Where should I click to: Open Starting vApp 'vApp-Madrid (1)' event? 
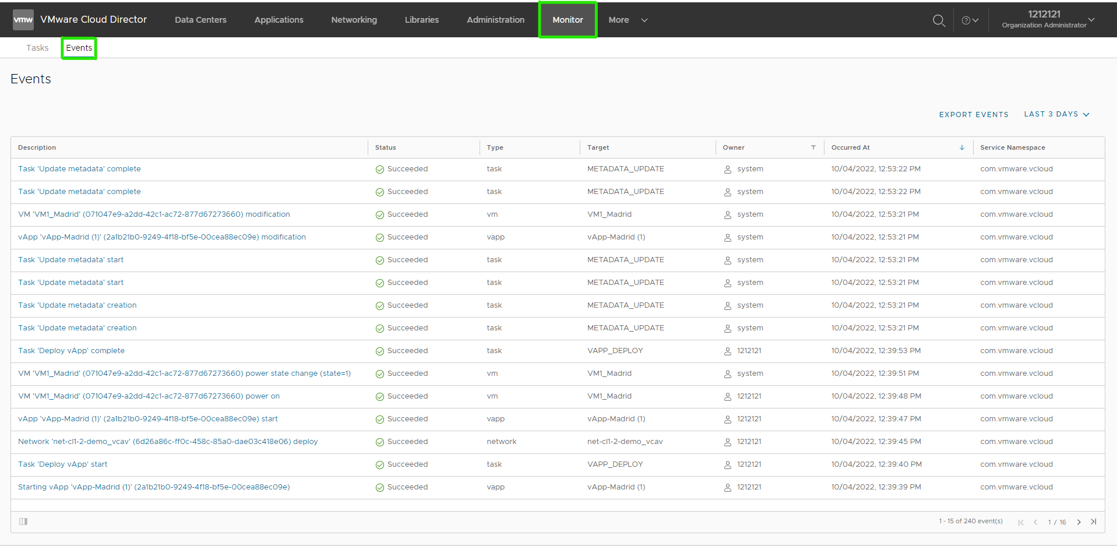pyautogui.click(x=154, y=487)
